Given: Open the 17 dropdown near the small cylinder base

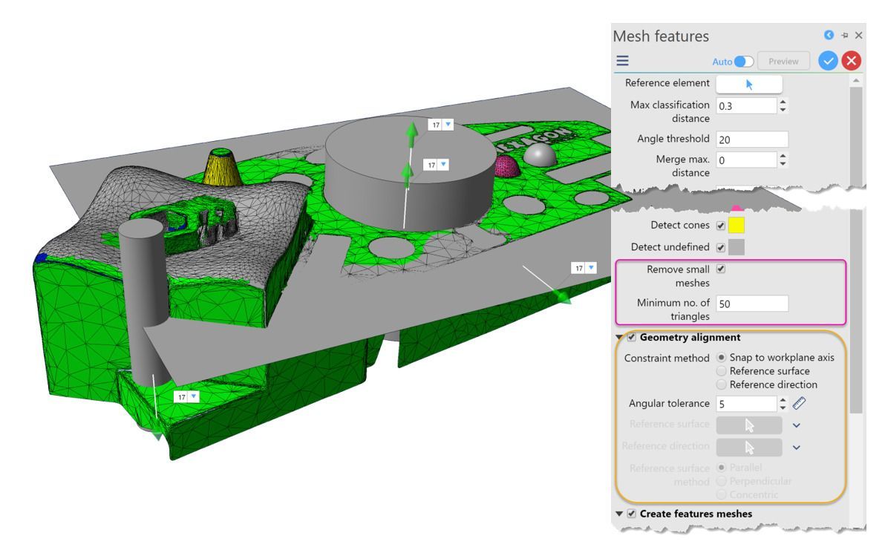Looking at the screenshot, I should [x=194, y=396].
